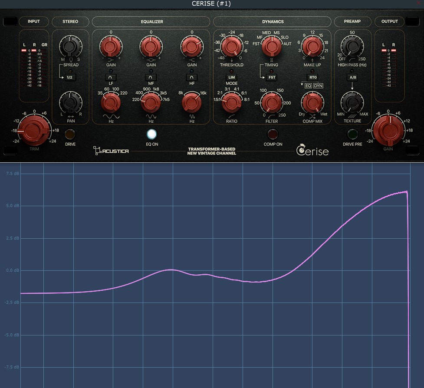424x388 pixels.
Task: Click the mid-frequency GAIN knob
Action: coord(151,46)
